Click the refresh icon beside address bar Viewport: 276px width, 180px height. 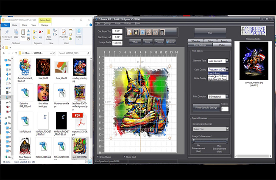[x=54, y=53]
